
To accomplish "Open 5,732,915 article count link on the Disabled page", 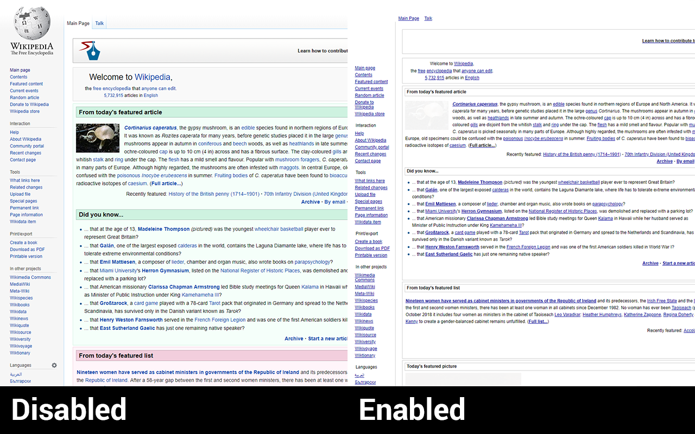I will (x=113, y=95).
